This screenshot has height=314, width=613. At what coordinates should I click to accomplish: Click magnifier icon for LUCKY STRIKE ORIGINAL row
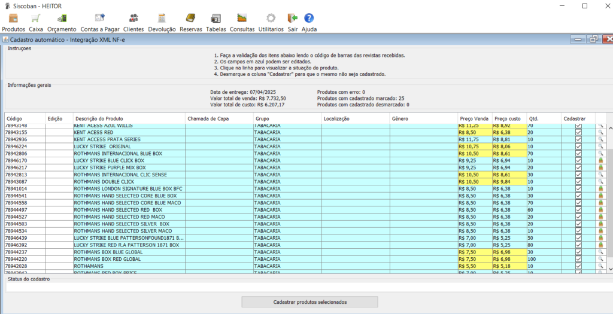600,147
